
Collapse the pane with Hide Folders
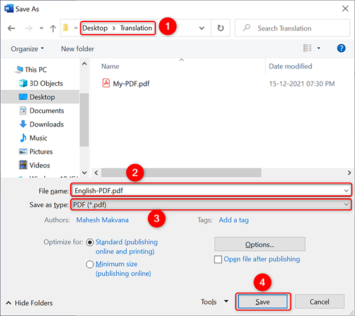point(29,303)
